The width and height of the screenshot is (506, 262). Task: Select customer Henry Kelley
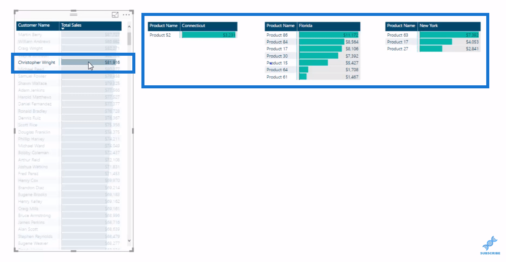tap(30, 201)
